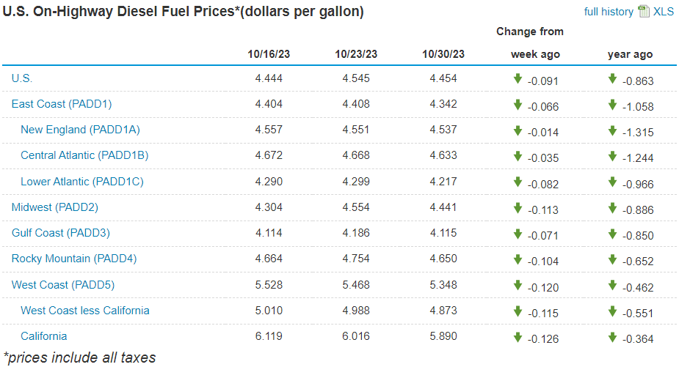
Task: Open the U.S. diesel price row link
Action: click(22, 78)
